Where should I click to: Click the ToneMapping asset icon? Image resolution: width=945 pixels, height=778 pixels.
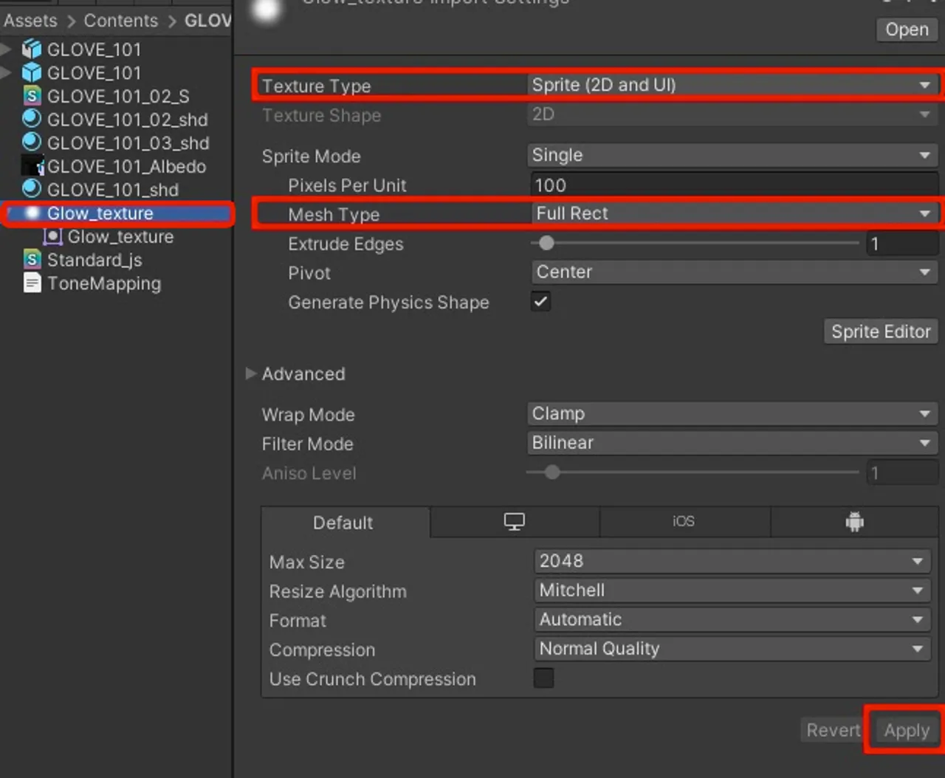(31, 283)
